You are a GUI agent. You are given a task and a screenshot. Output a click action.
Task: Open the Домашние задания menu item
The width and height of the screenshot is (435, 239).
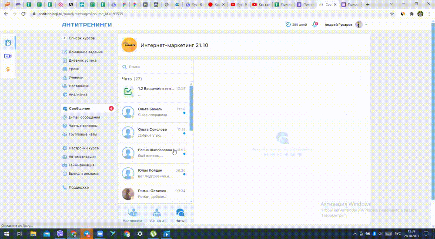point(85,52)
